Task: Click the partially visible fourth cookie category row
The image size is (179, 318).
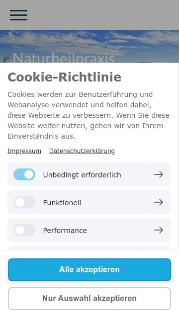Action: point(89,248)
